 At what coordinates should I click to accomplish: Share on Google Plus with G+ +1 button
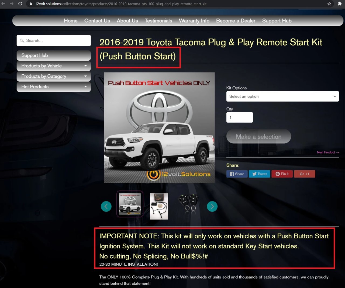pos(305,174)
